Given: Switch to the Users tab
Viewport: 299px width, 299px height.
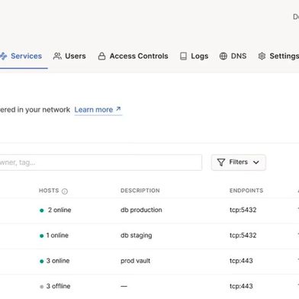Looking at the screenshot, I should pyautogui.click(x=69, y=56).
